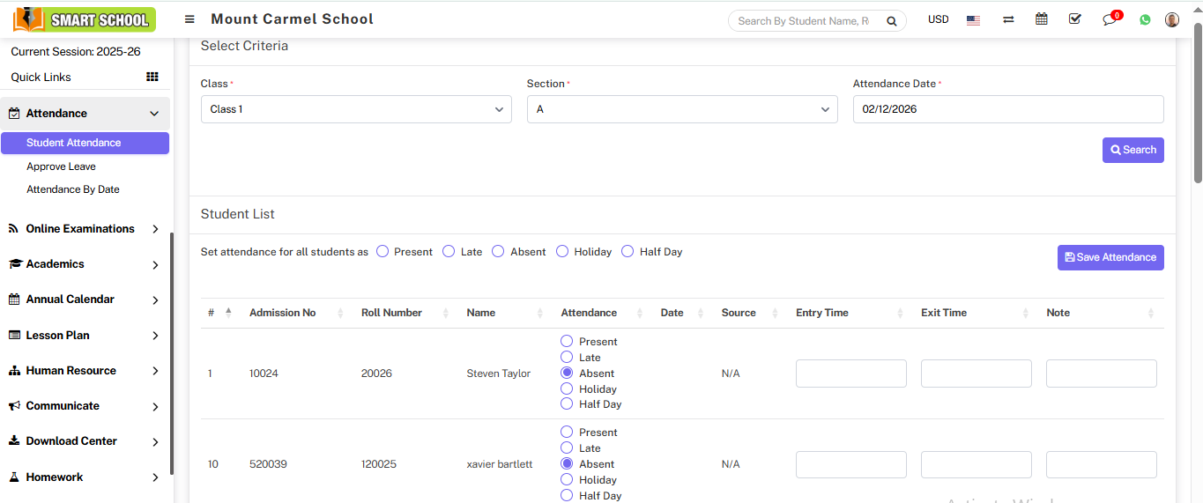The width and height of the screenshot is (1203, 503).
Task: Open the Section dropdown
Action: click(x=682, y=109)
